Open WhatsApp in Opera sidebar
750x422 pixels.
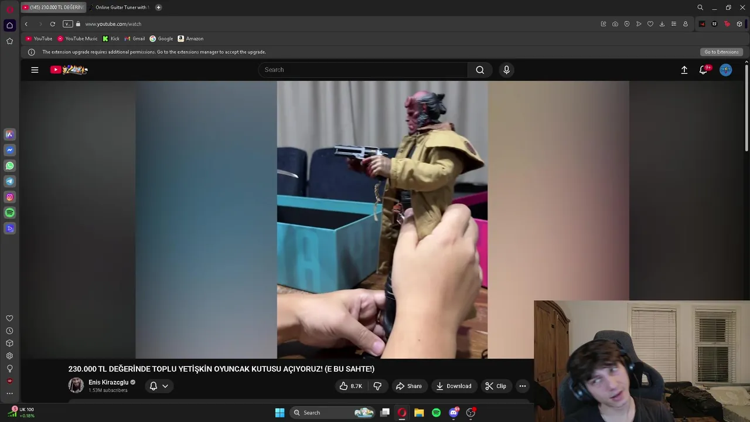pyautogui.click(x=9, y=166)
